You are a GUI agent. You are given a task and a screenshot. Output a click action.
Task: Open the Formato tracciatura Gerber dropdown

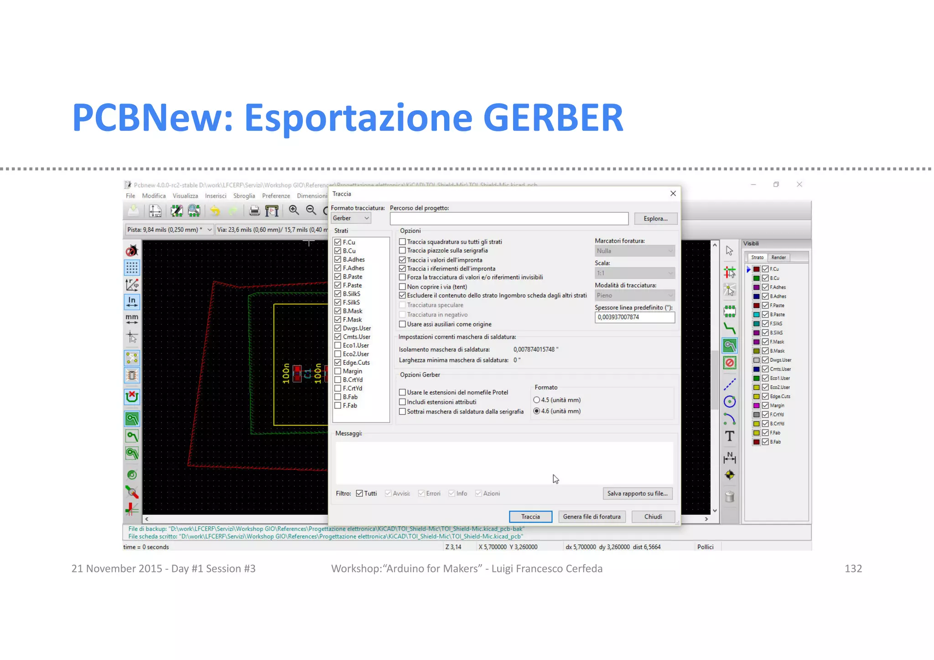point(351,218)
